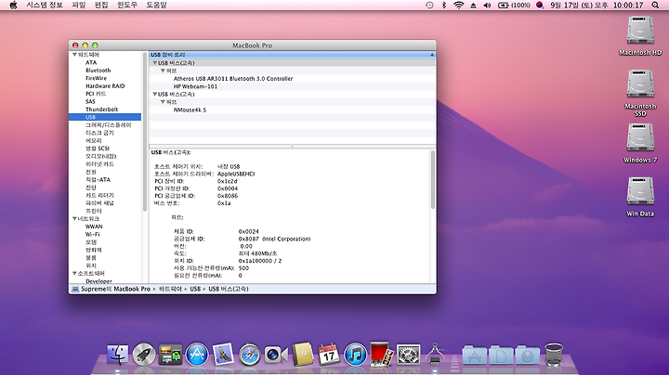Click the date and time clock
Image resolution: width=669 pixels, height=375 pixels.
597,6
